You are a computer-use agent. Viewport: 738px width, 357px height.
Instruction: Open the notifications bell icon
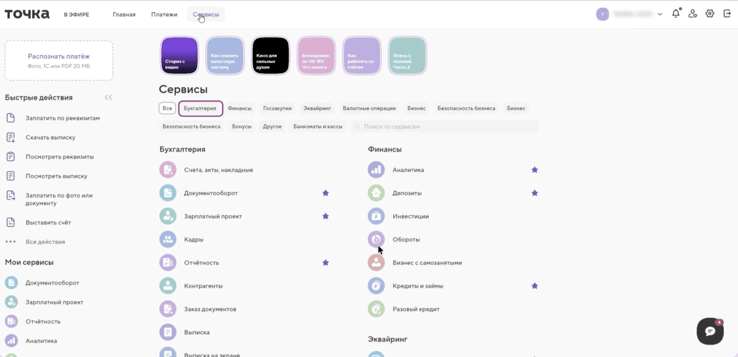676,14
